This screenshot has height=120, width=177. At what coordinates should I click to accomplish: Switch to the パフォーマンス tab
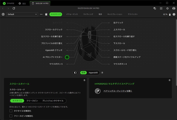(72, 14)
